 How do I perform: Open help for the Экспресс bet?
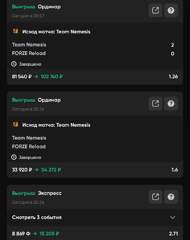pyautogui.click(x=171, y=197)
